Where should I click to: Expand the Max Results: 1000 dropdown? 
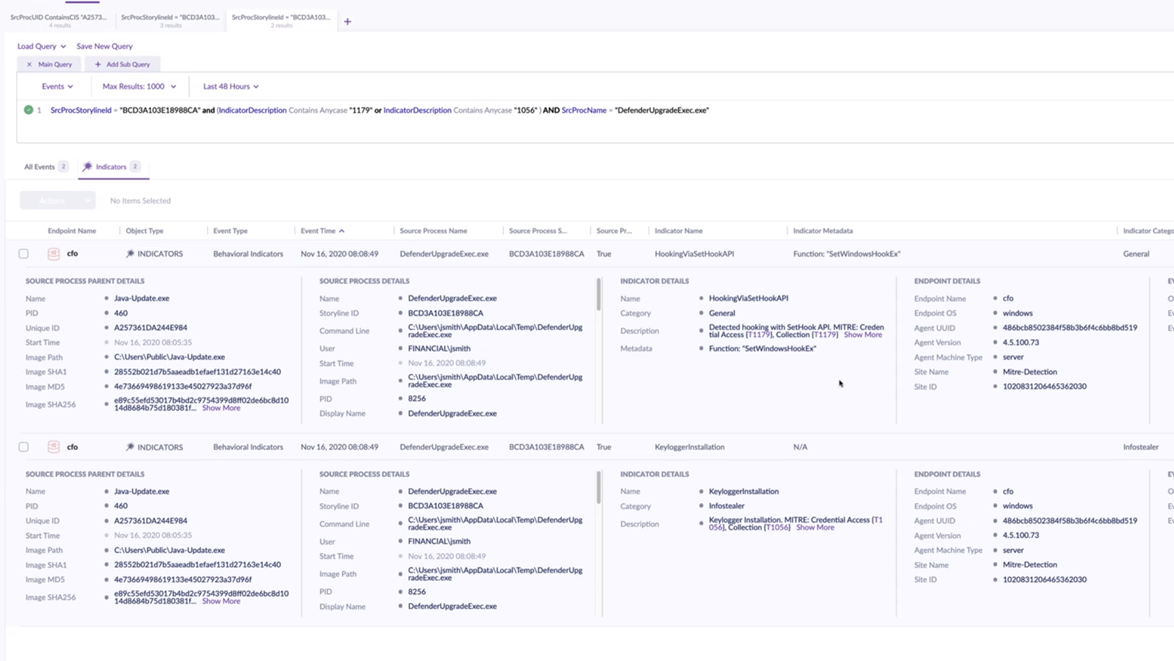pyautogui.click(x=139, y=86)
